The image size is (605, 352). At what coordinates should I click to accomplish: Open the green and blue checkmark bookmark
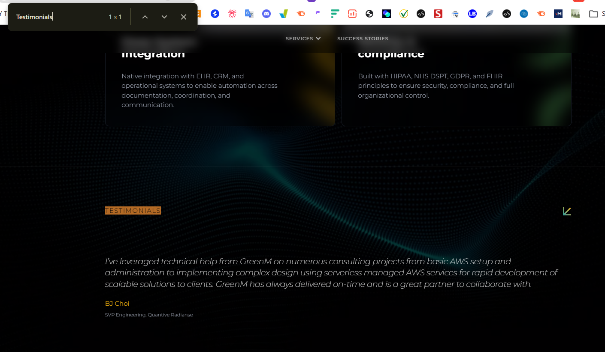284,14
